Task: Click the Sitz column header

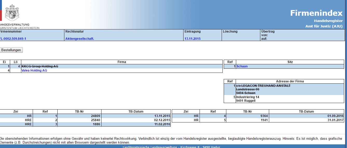Action: click(x=290, y=62)
